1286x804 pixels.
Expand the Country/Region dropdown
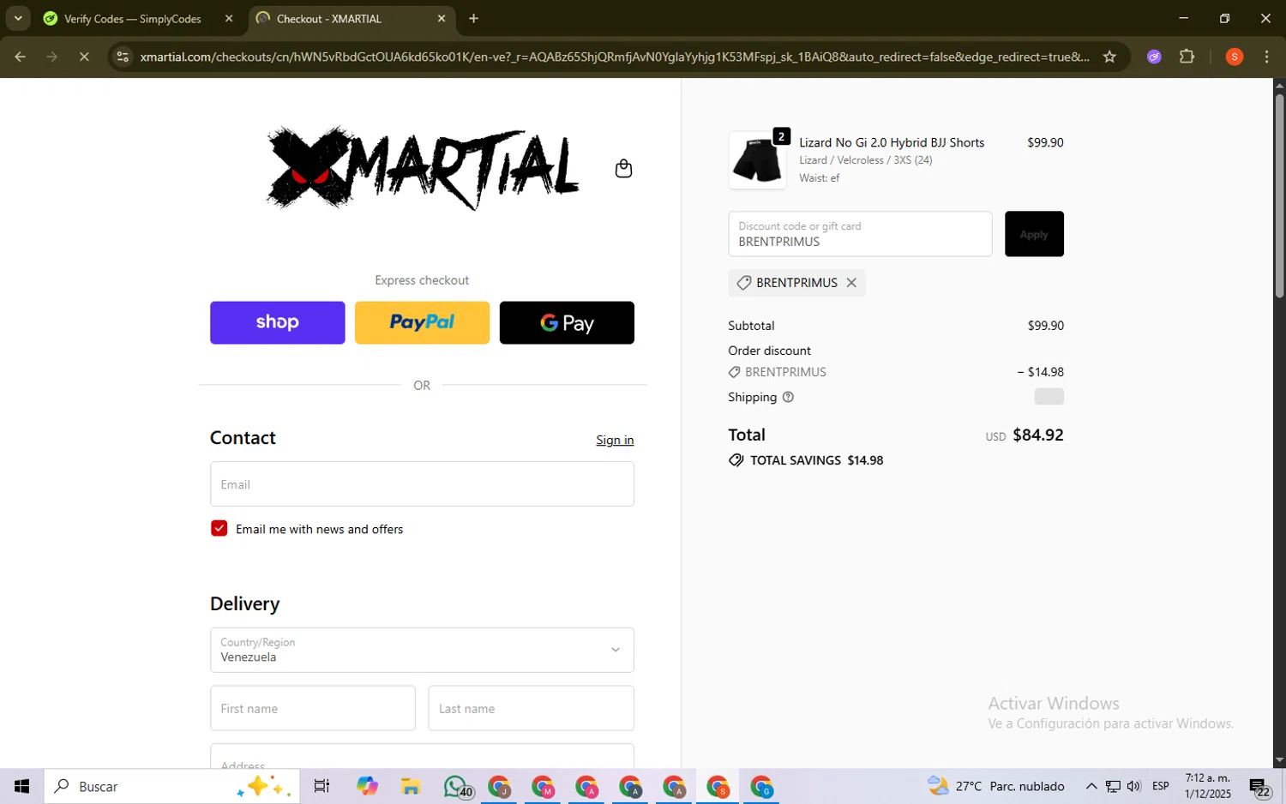[422, 650]
